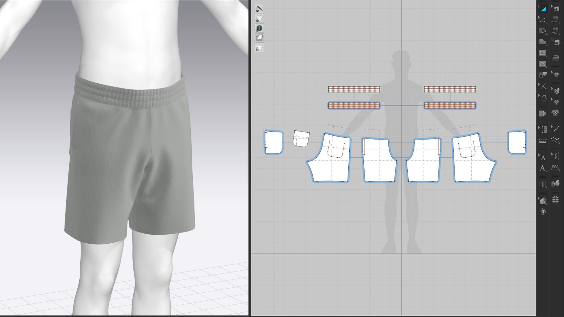Image resolution: width=564 pixels, height=317 pixels.
Task: Select the rightmost pocket pattern piece
Action: click(517, 142)
